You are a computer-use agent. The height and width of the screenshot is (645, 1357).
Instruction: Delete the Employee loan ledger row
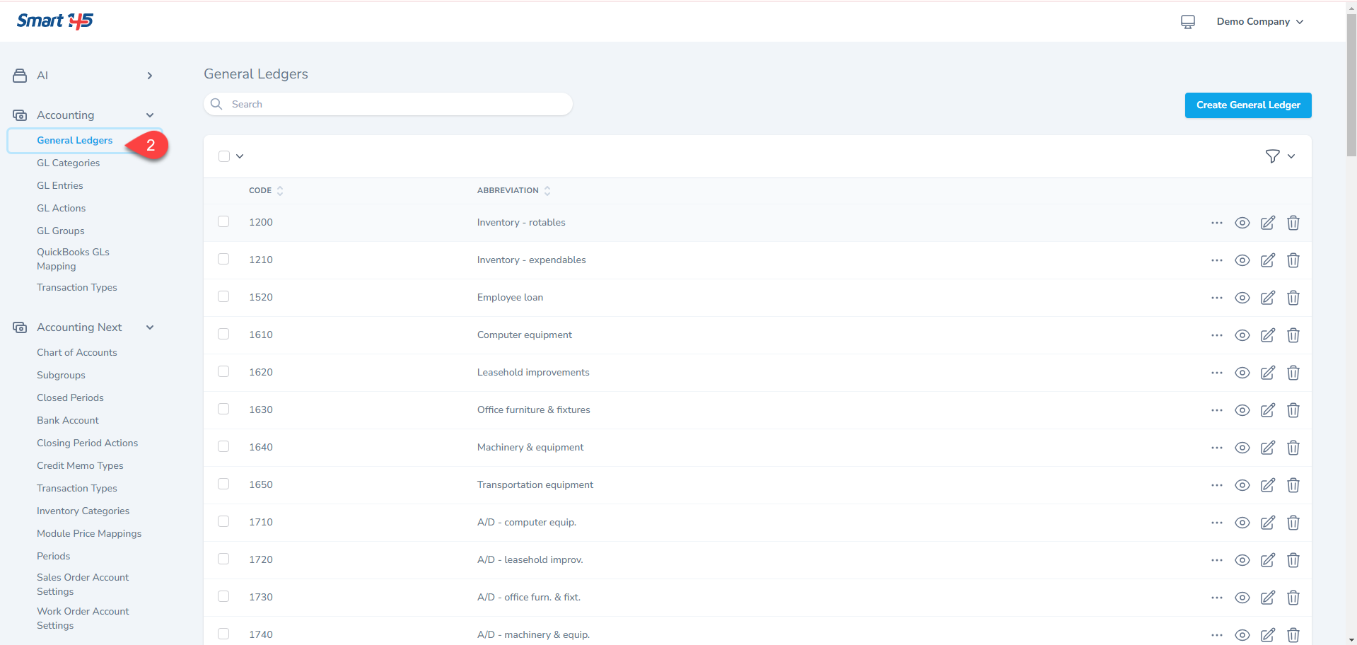[1293, 298]
